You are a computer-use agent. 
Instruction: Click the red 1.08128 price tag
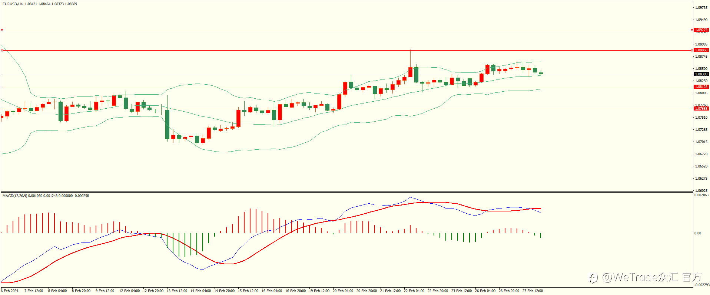[701, 87]
